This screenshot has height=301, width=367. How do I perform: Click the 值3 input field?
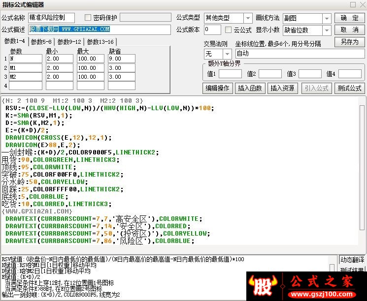(x=310, y=74)
